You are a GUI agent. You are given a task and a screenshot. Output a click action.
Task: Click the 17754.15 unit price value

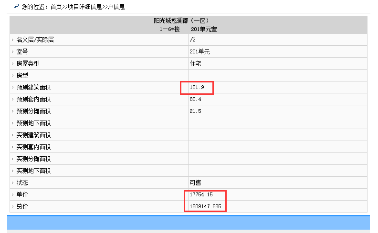coord(201,194)
